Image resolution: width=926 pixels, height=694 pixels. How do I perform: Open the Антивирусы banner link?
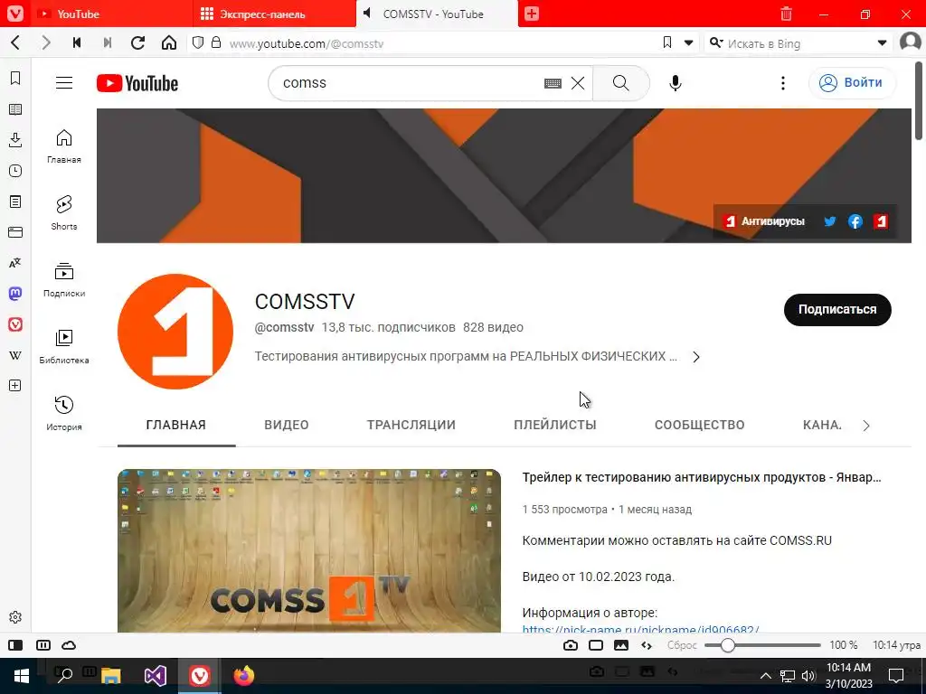(763, 221)
